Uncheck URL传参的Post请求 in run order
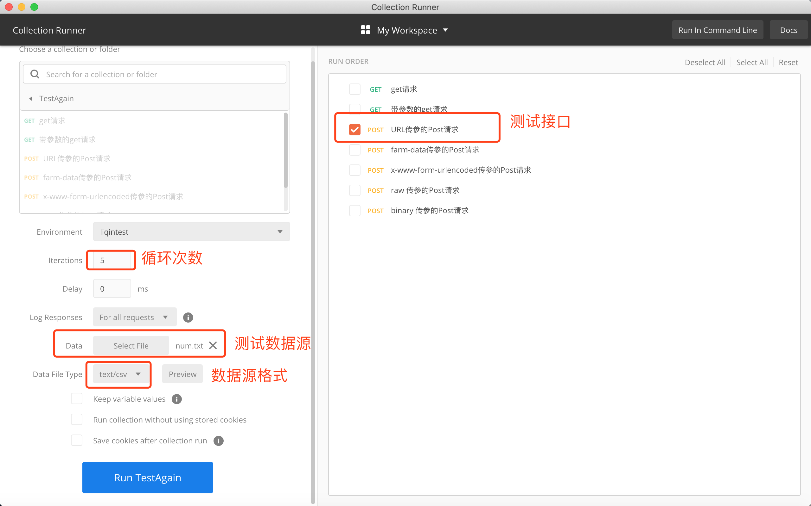The width and height of the screenshot is (811, 506). pyautogui.click(x=354, y=129)
